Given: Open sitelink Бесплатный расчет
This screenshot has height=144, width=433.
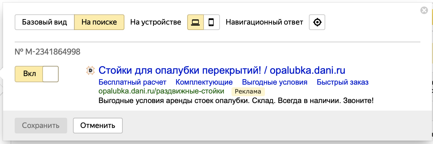Looking at the screenshot, I should click(x=132, y=82).
